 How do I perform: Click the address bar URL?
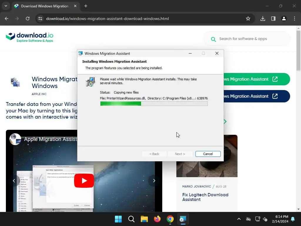click(x=107, y=19)
